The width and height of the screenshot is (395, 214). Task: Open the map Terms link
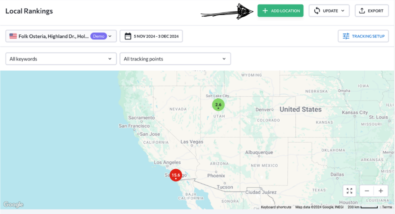pyautogui.click(x=387, y=207)
